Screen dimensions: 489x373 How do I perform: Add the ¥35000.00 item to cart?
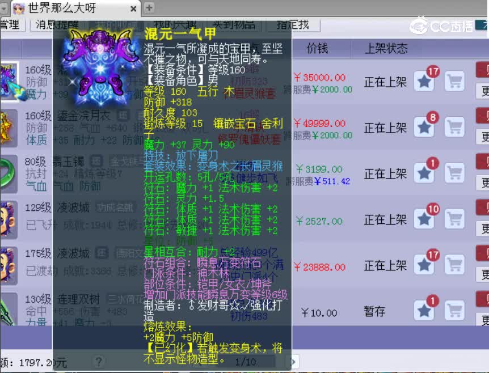tap(454, 82)
